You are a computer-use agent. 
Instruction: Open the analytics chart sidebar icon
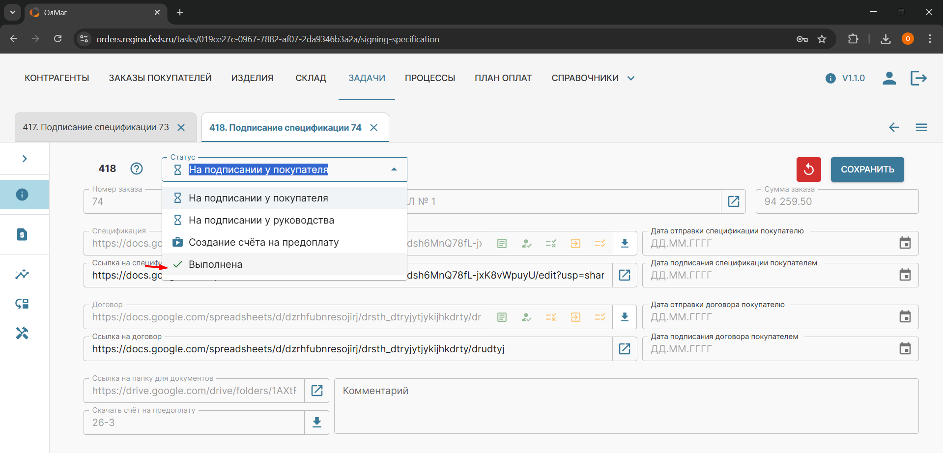(22, 274)
